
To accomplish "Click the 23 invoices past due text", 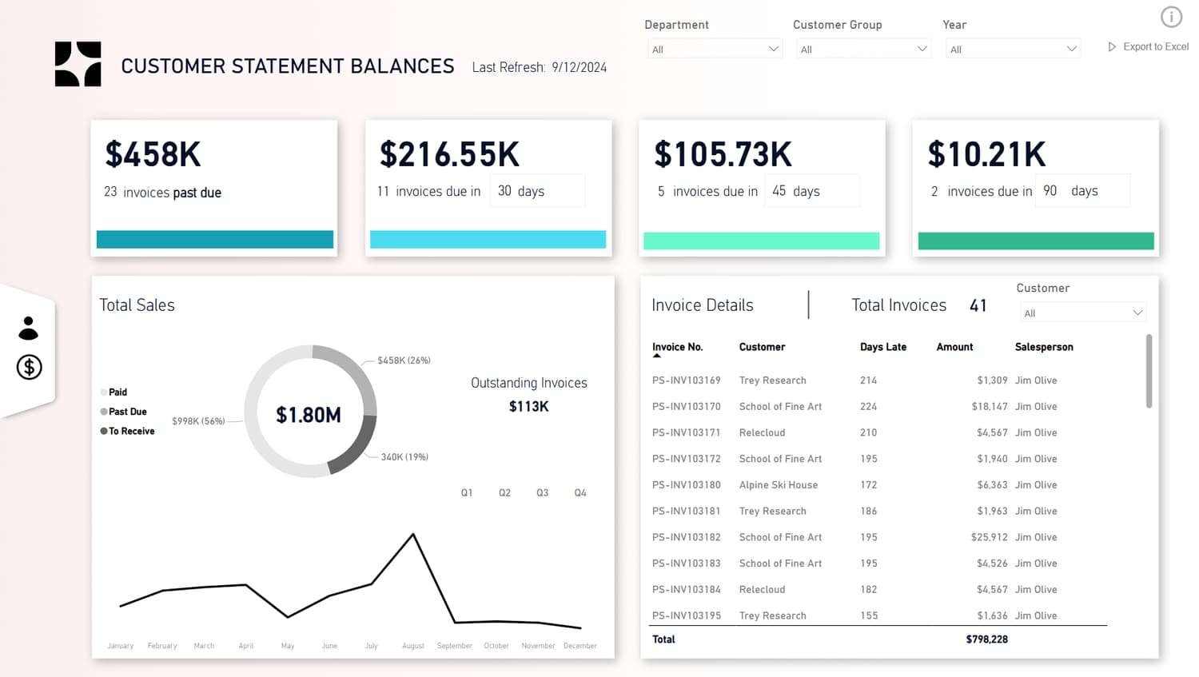I will 163,193.
